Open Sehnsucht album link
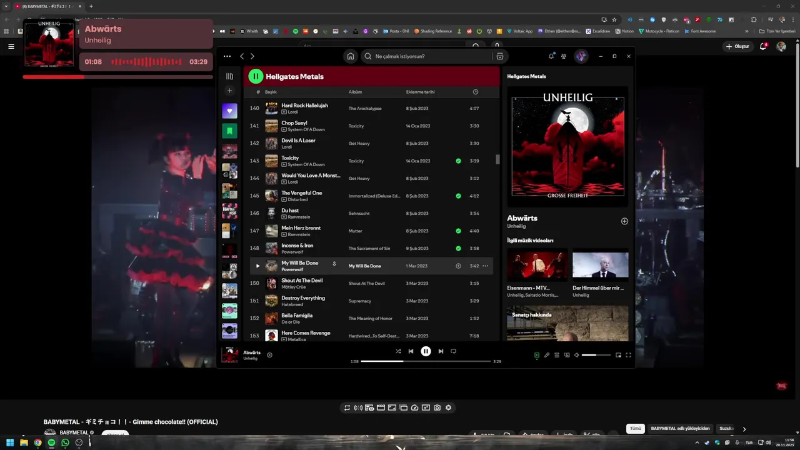Image resolution: width=800 pixels, height=450 pixels. tap(359, 213)
